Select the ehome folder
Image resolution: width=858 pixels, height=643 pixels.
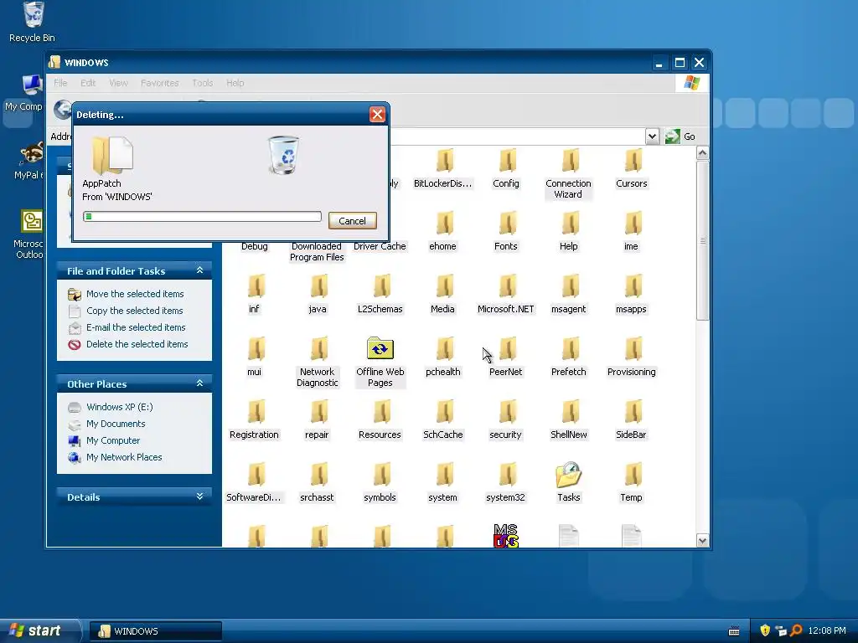point(442,231)
